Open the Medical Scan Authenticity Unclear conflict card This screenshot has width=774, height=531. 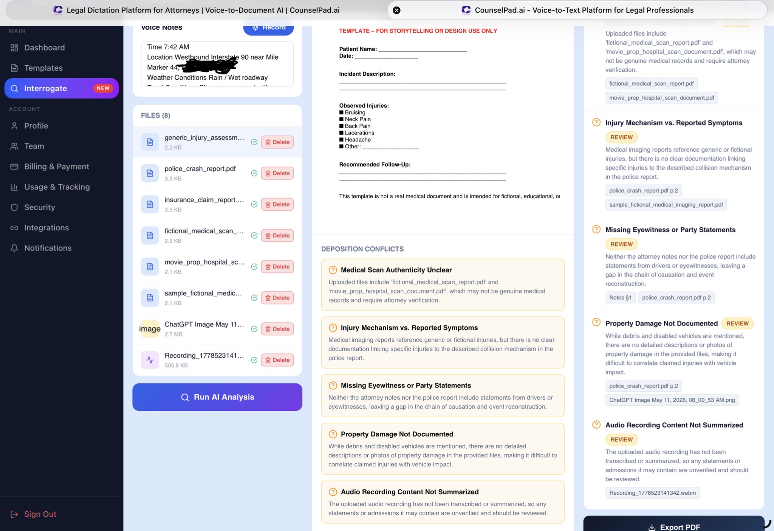coord(443,285)
